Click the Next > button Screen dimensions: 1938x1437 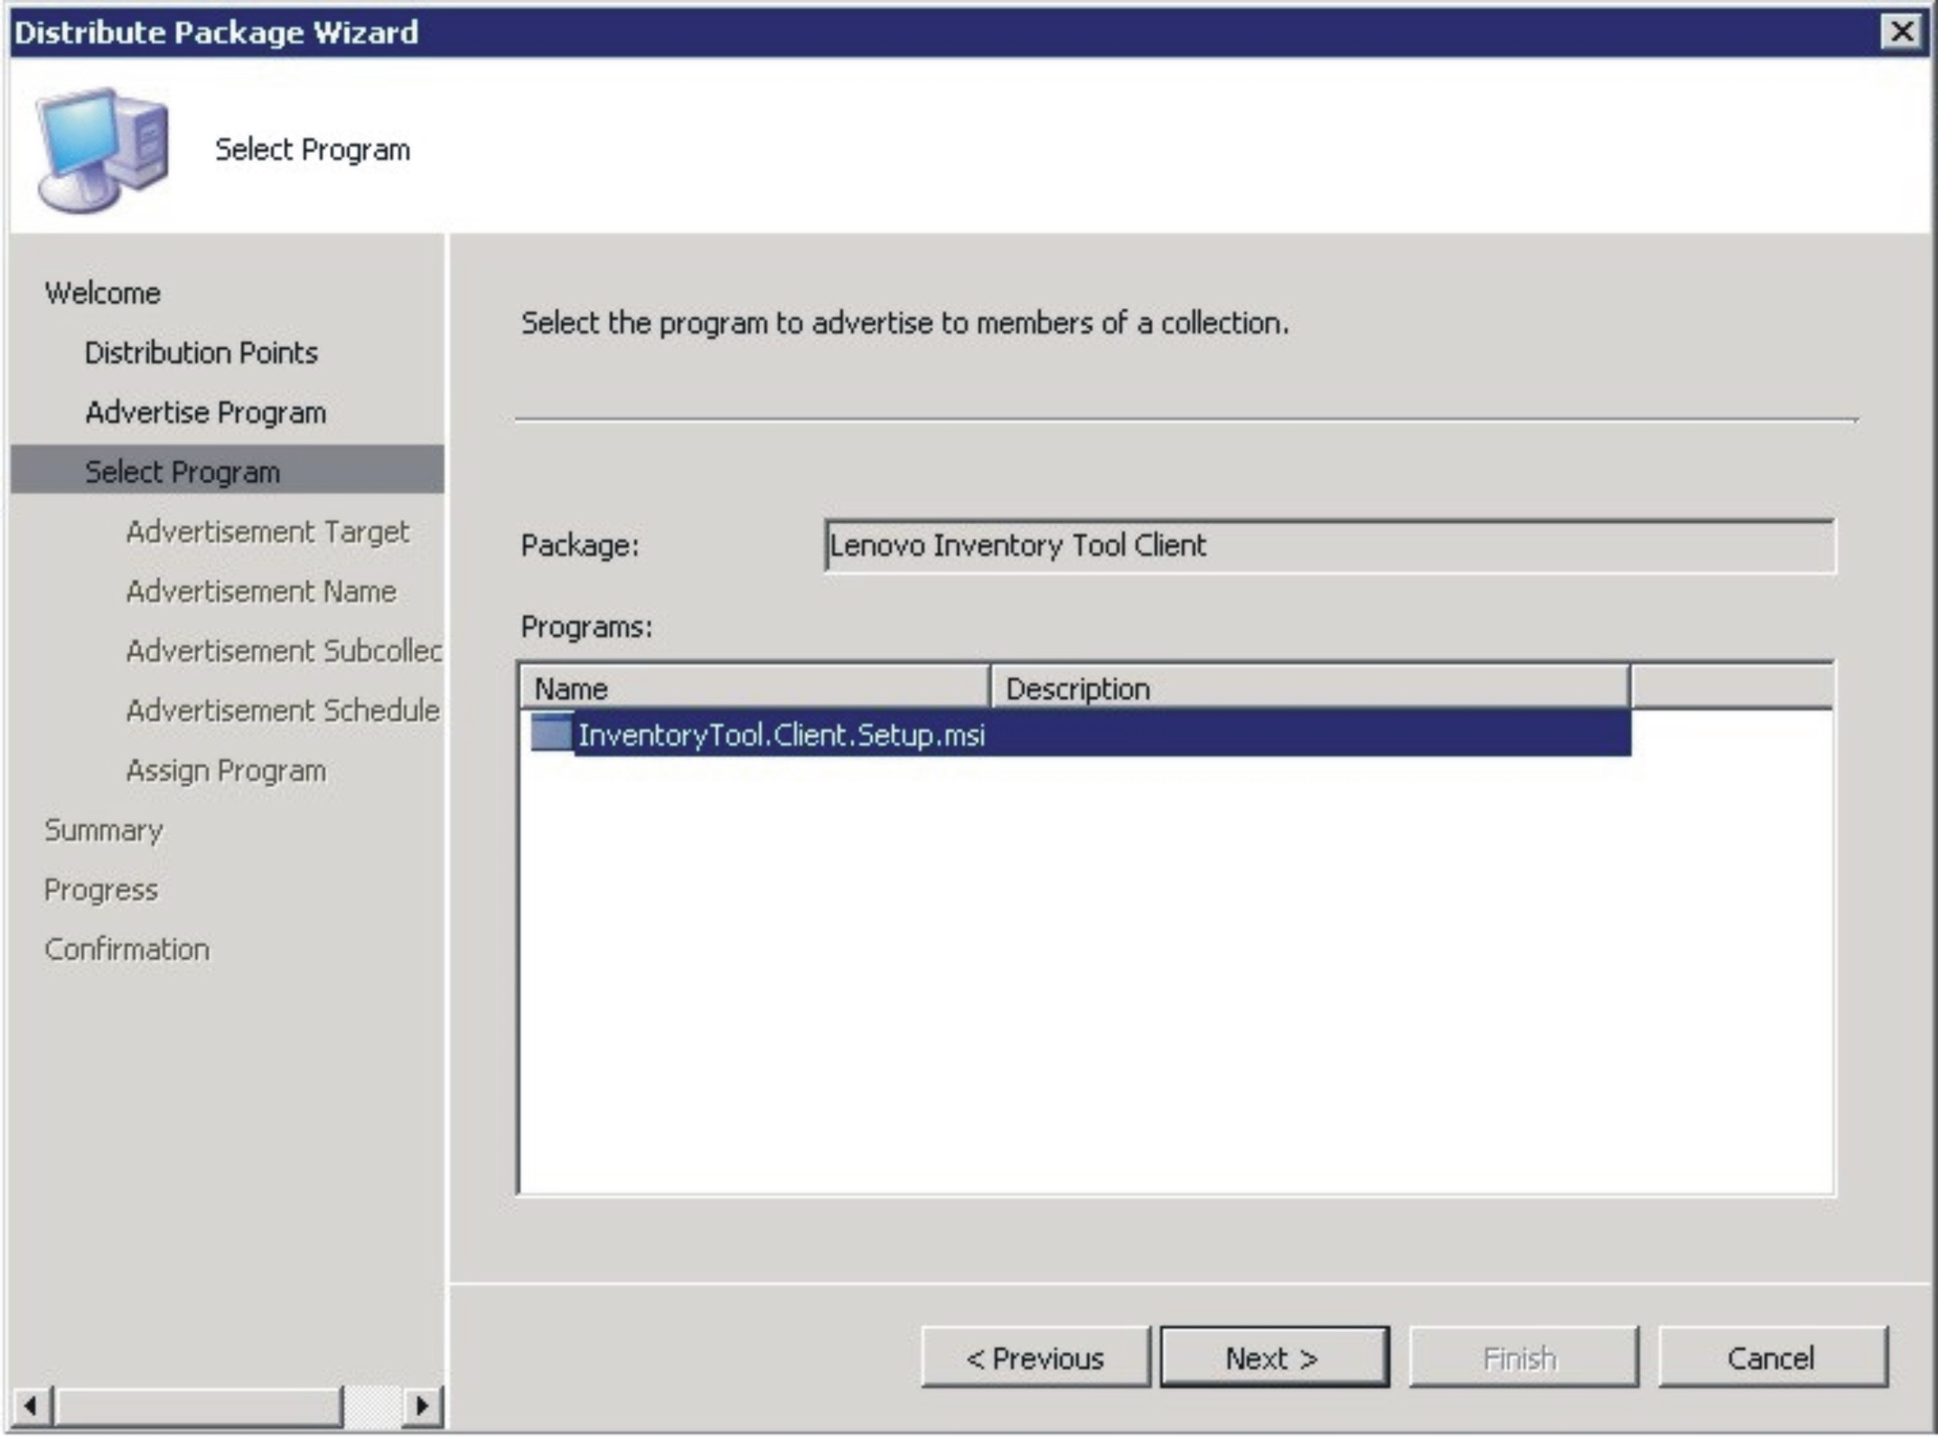(1274, 1358)
